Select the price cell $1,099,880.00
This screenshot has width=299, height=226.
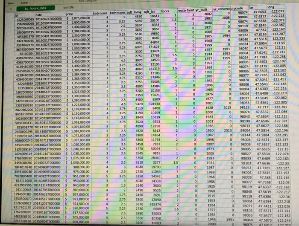(78, 122)
